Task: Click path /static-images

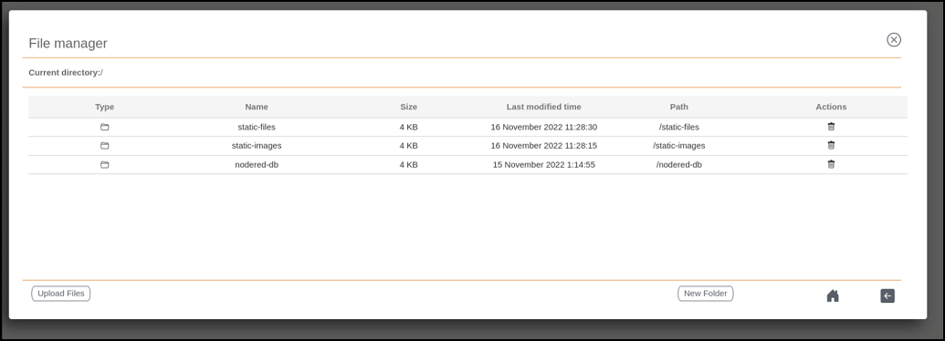Action: [x=679, y=146]
